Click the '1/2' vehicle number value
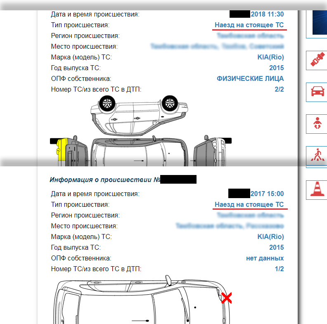Screen dimensions: 327x324 [279, 269]
